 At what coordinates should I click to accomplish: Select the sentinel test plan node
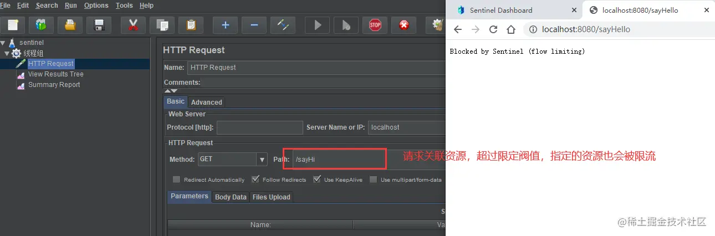tap(32, 43)
